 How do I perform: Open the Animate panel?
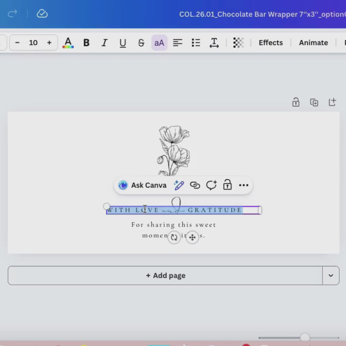click(313, 43)
